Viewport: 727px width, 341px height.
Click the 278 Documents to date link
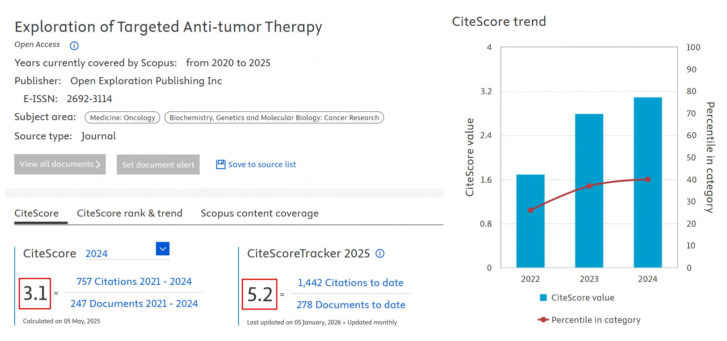351,305
